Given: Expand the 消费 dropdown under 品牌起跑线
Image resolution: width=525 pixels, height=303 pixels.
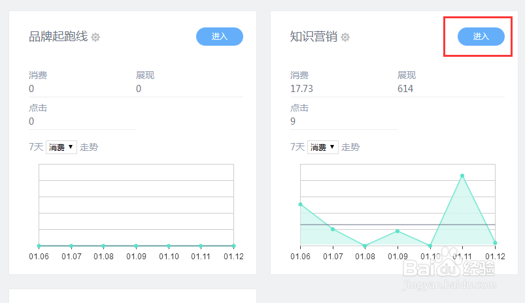Looking at the screenshot, I should tap(61, 148).
